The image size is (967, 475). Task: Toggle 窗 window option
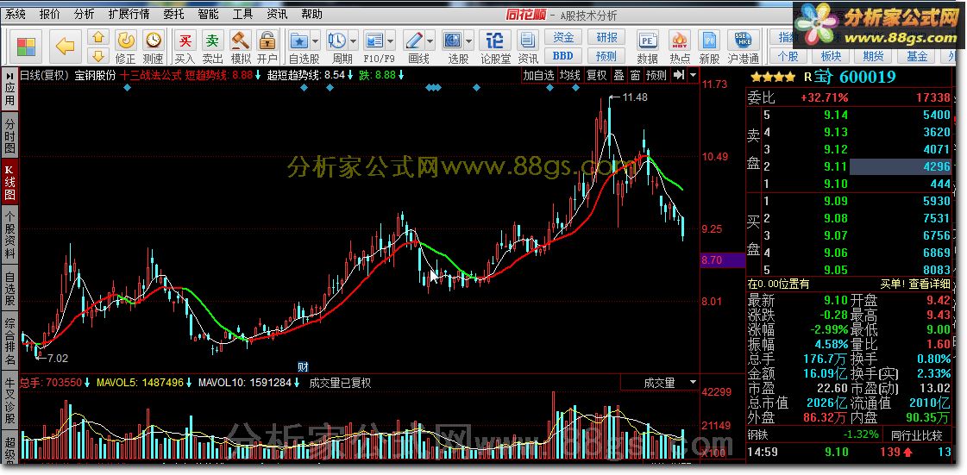(x=635, y=75)
